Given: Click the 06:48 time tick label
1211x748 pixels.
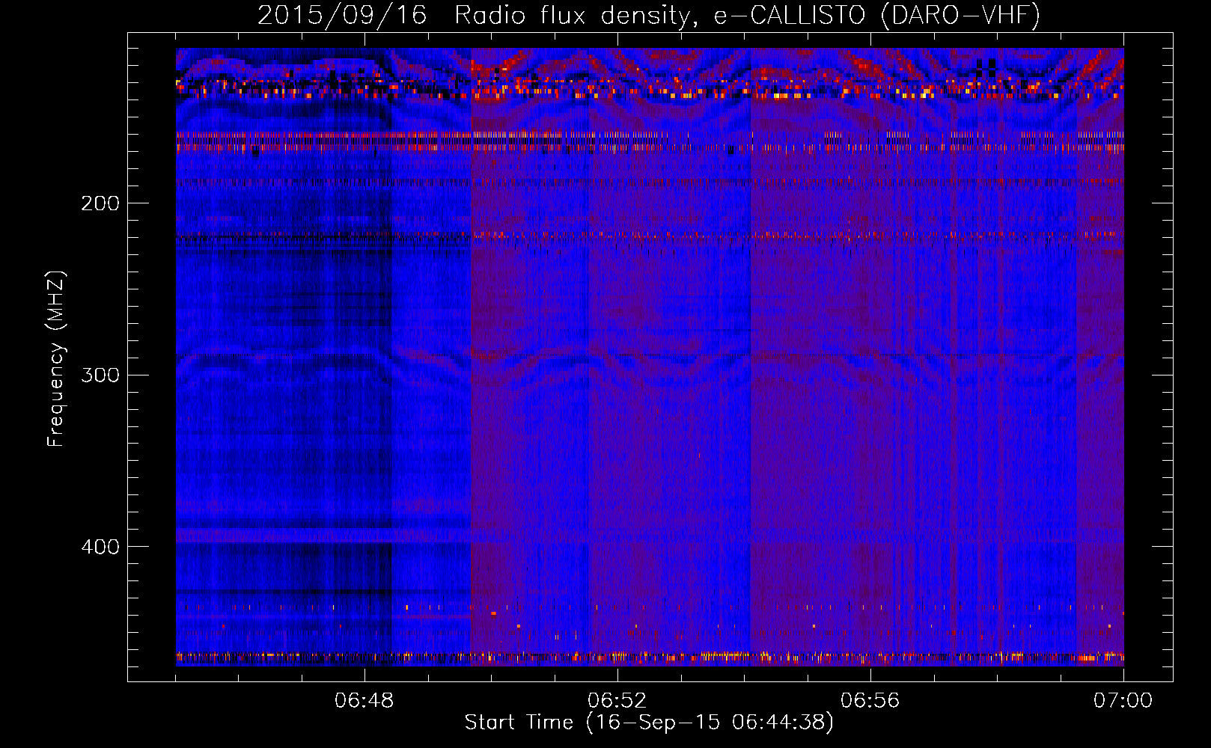Looking at the screenshot, I should click(364, 701).
